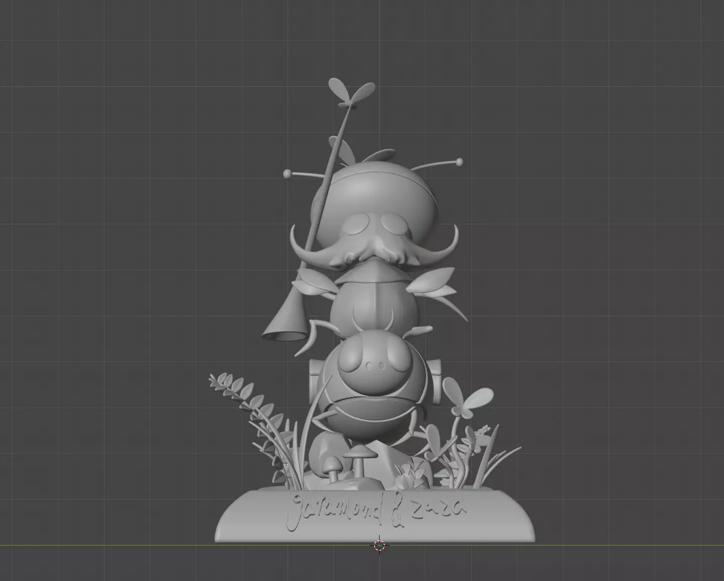724x581 pixels.
Task: Click the 3D cursor crosshair at origin
Action: [380, 545]
